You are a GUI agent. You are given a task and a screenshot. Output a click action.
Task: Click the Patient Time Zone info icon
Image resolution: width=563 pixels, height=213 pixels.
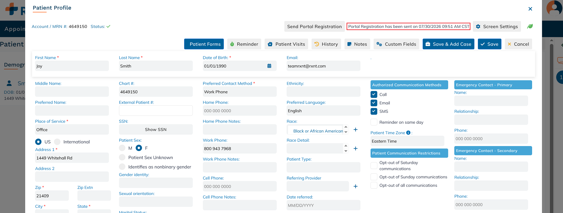408,133
